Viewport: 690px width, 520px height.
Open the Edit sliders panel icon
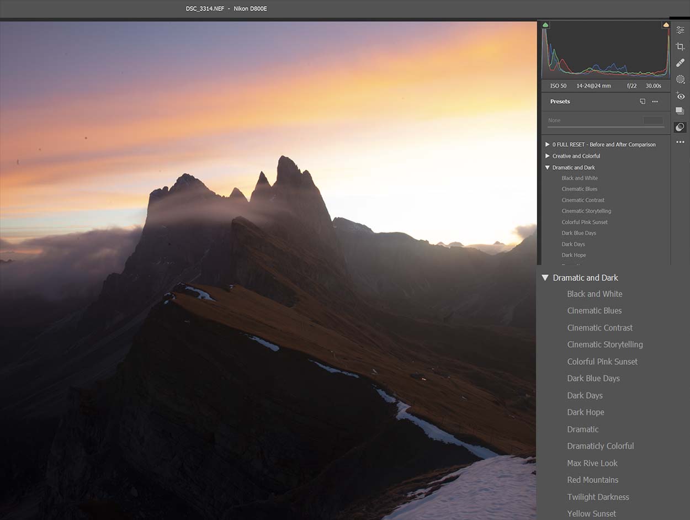click(680, 30)
